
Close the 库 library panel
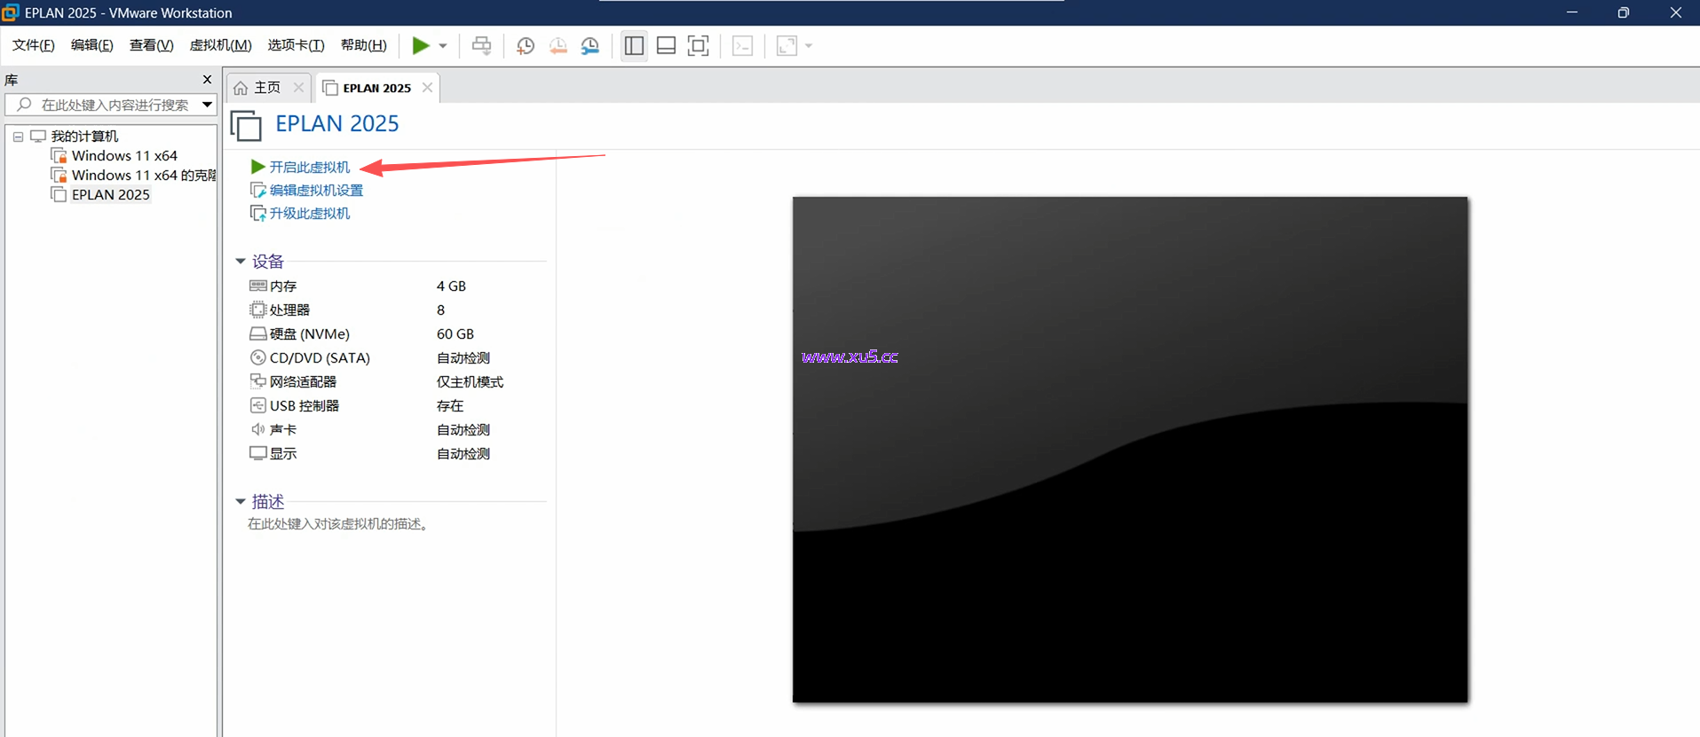(207, 80)
